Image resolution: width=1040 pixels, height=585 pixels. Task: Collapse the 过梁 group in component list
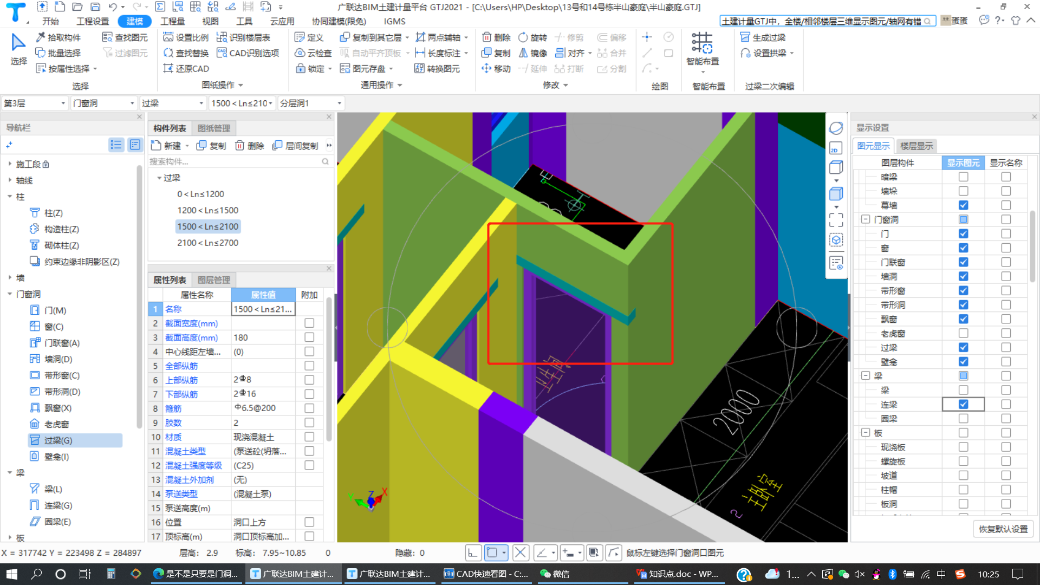pos(159,178)
